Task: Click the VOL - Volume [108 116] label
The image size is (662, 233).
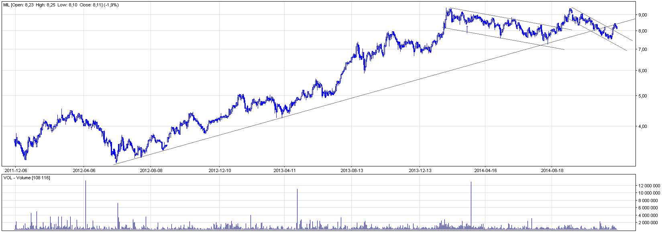Action: click(x=27, y=178)
